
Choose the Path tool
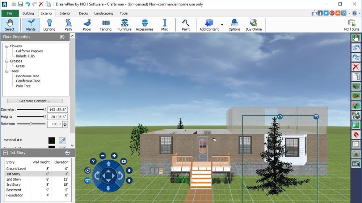tap(68, 25)
